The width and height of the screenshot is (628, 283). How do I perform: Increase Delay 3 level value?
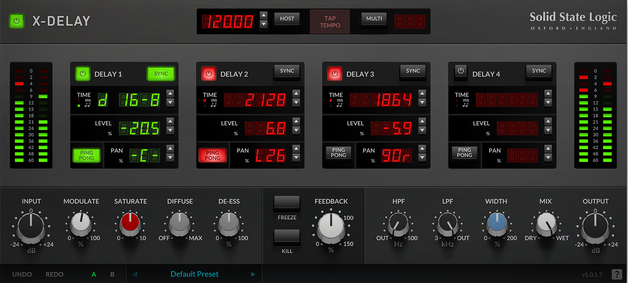pos(422,121)
